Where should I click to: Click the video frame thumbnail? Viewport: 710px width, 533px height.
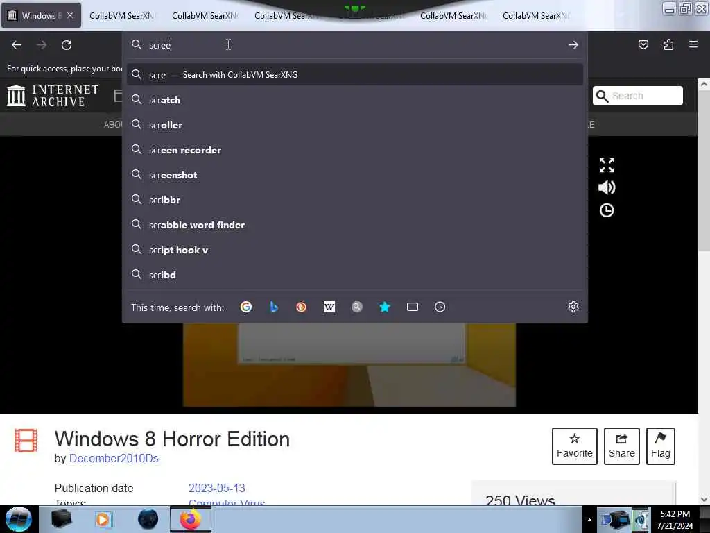pos(349,364)
